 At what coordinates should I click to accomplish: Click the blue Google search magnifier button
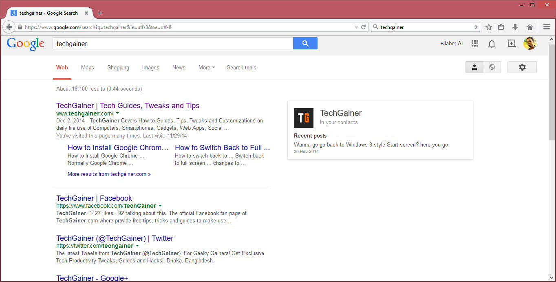[305, 43]
